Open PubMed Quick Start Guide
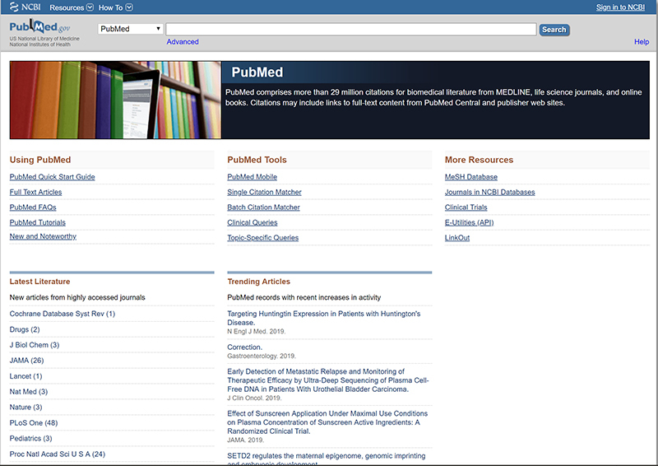Image resolution: width=658 pixels, height=466 pixels. (52, 177)
